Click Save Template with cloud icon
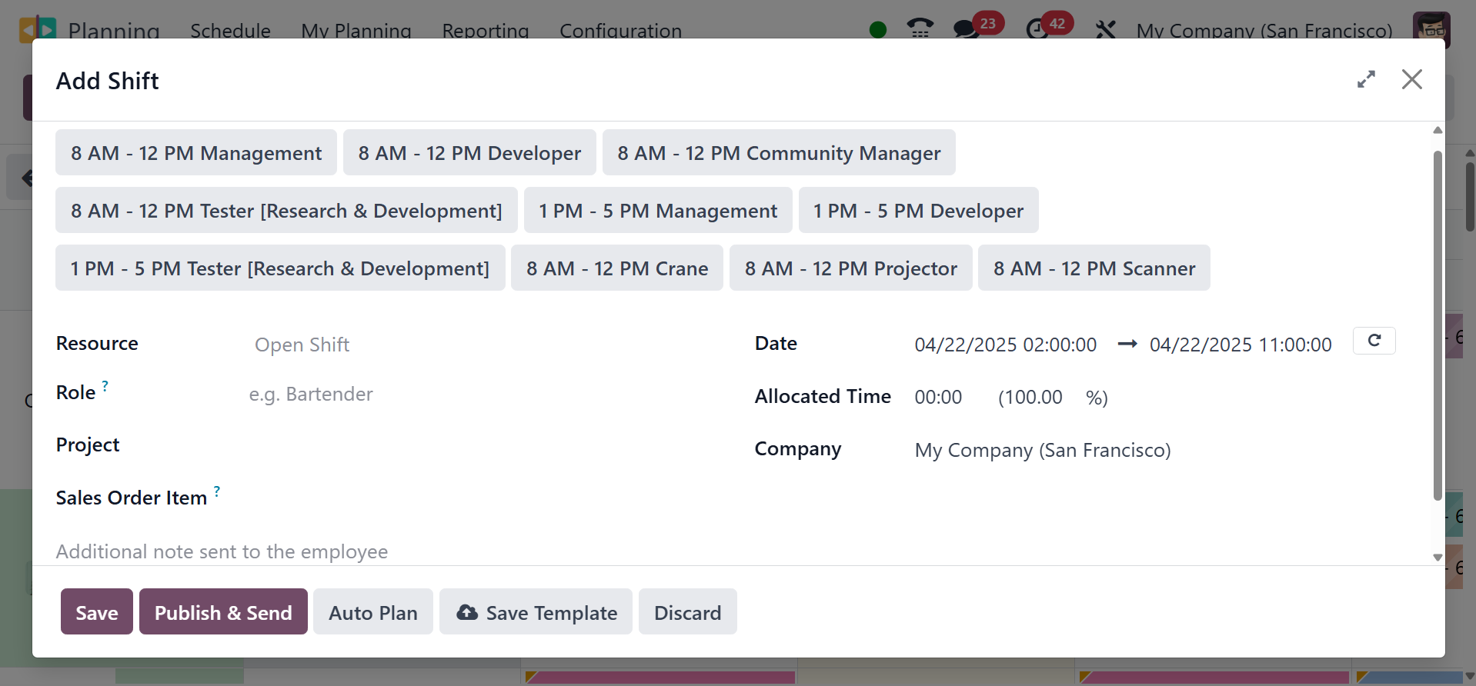The height and width of the screenshot is (686, 1476). point(536,612)
